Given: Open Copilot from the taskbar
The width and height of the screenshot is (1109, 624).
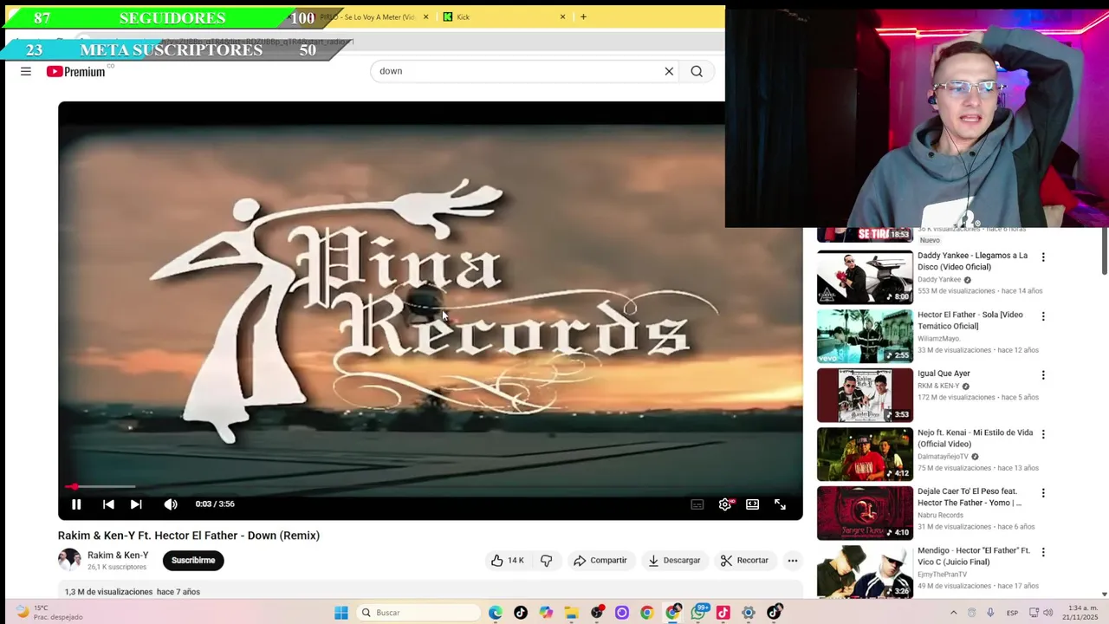Looking at the screenshot, I should point(546,613).
